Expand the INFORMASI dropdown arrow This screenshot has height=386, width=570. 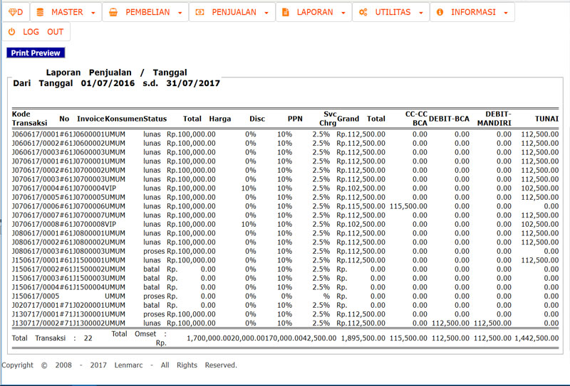tap(506, 13)
